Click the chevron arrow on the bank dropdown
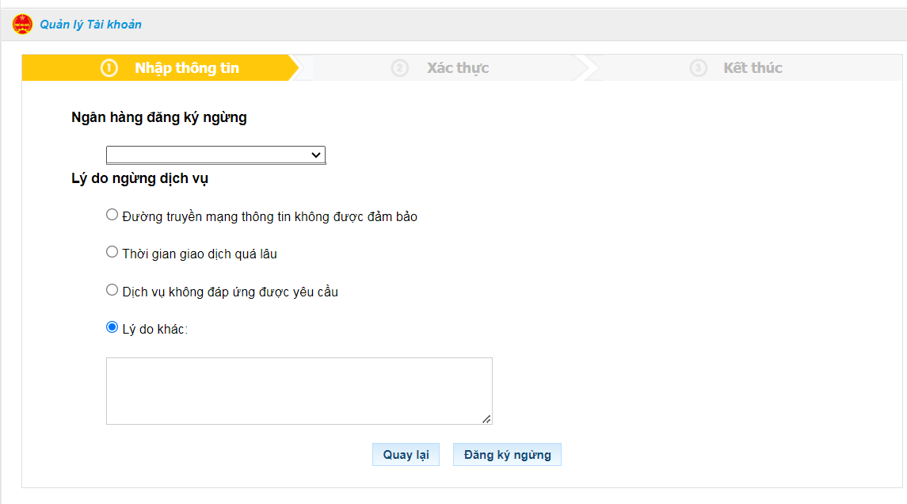907x504 pixels. (x=316, y=155)
